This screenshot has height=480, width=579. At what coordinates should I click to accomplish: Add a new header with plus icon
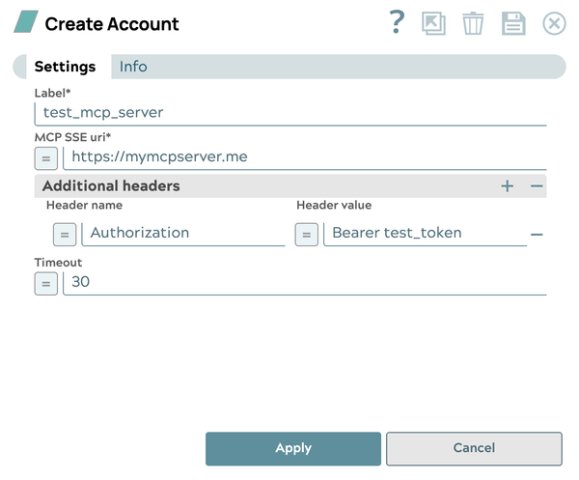[x=508, y=185]
